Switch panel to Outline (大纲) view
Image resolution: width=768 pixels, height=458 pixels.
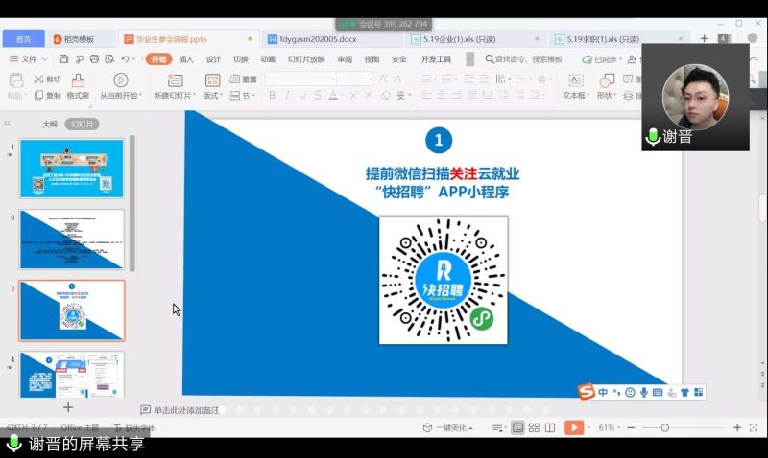pos(50,125)
